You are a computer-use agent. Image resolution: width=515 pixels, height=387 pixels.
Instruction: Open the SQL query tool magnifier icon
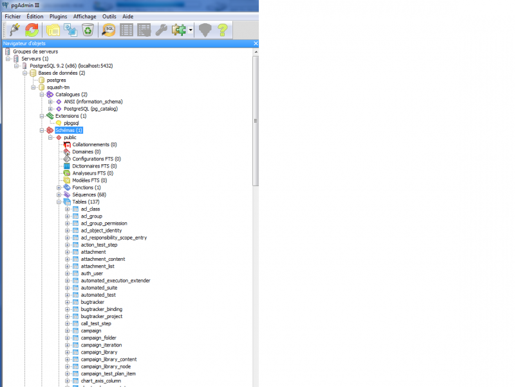[x=108, y=30]
